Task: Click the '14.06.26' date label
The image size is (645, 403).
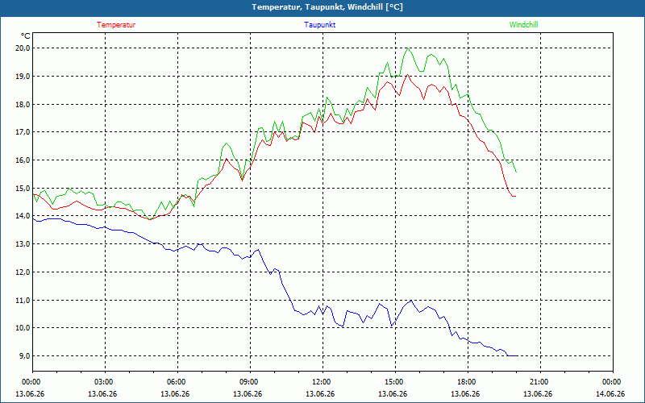Action: click(x=610, y=394)
